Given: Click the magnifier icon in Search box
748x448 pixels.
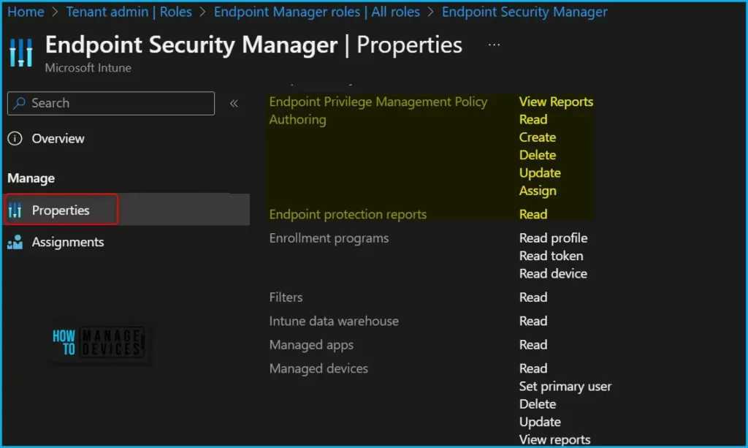Looking at the screenshot, I should click(20, 103).
